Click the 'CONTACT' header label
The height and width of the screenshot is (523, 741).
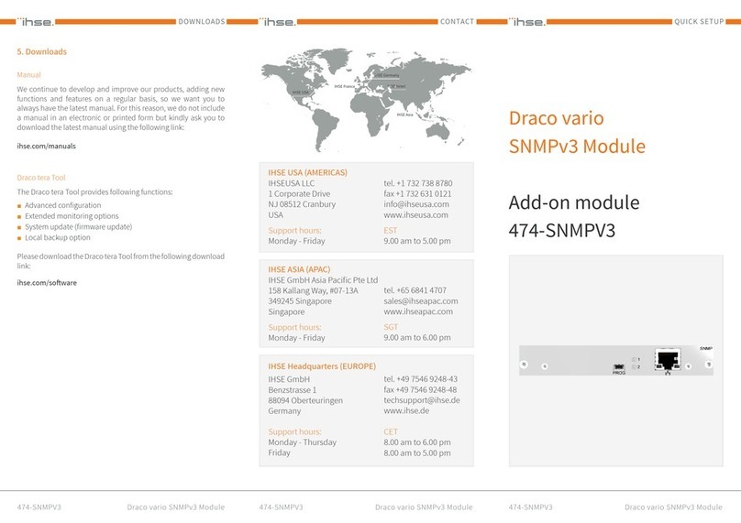457,21
